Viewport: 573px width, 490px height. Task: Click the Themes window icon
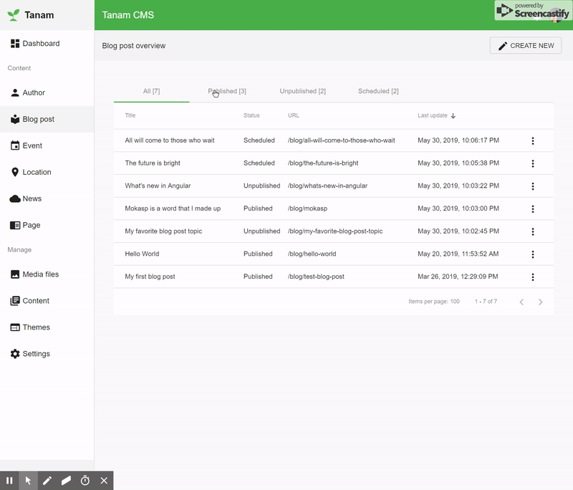tap(15, 327)
